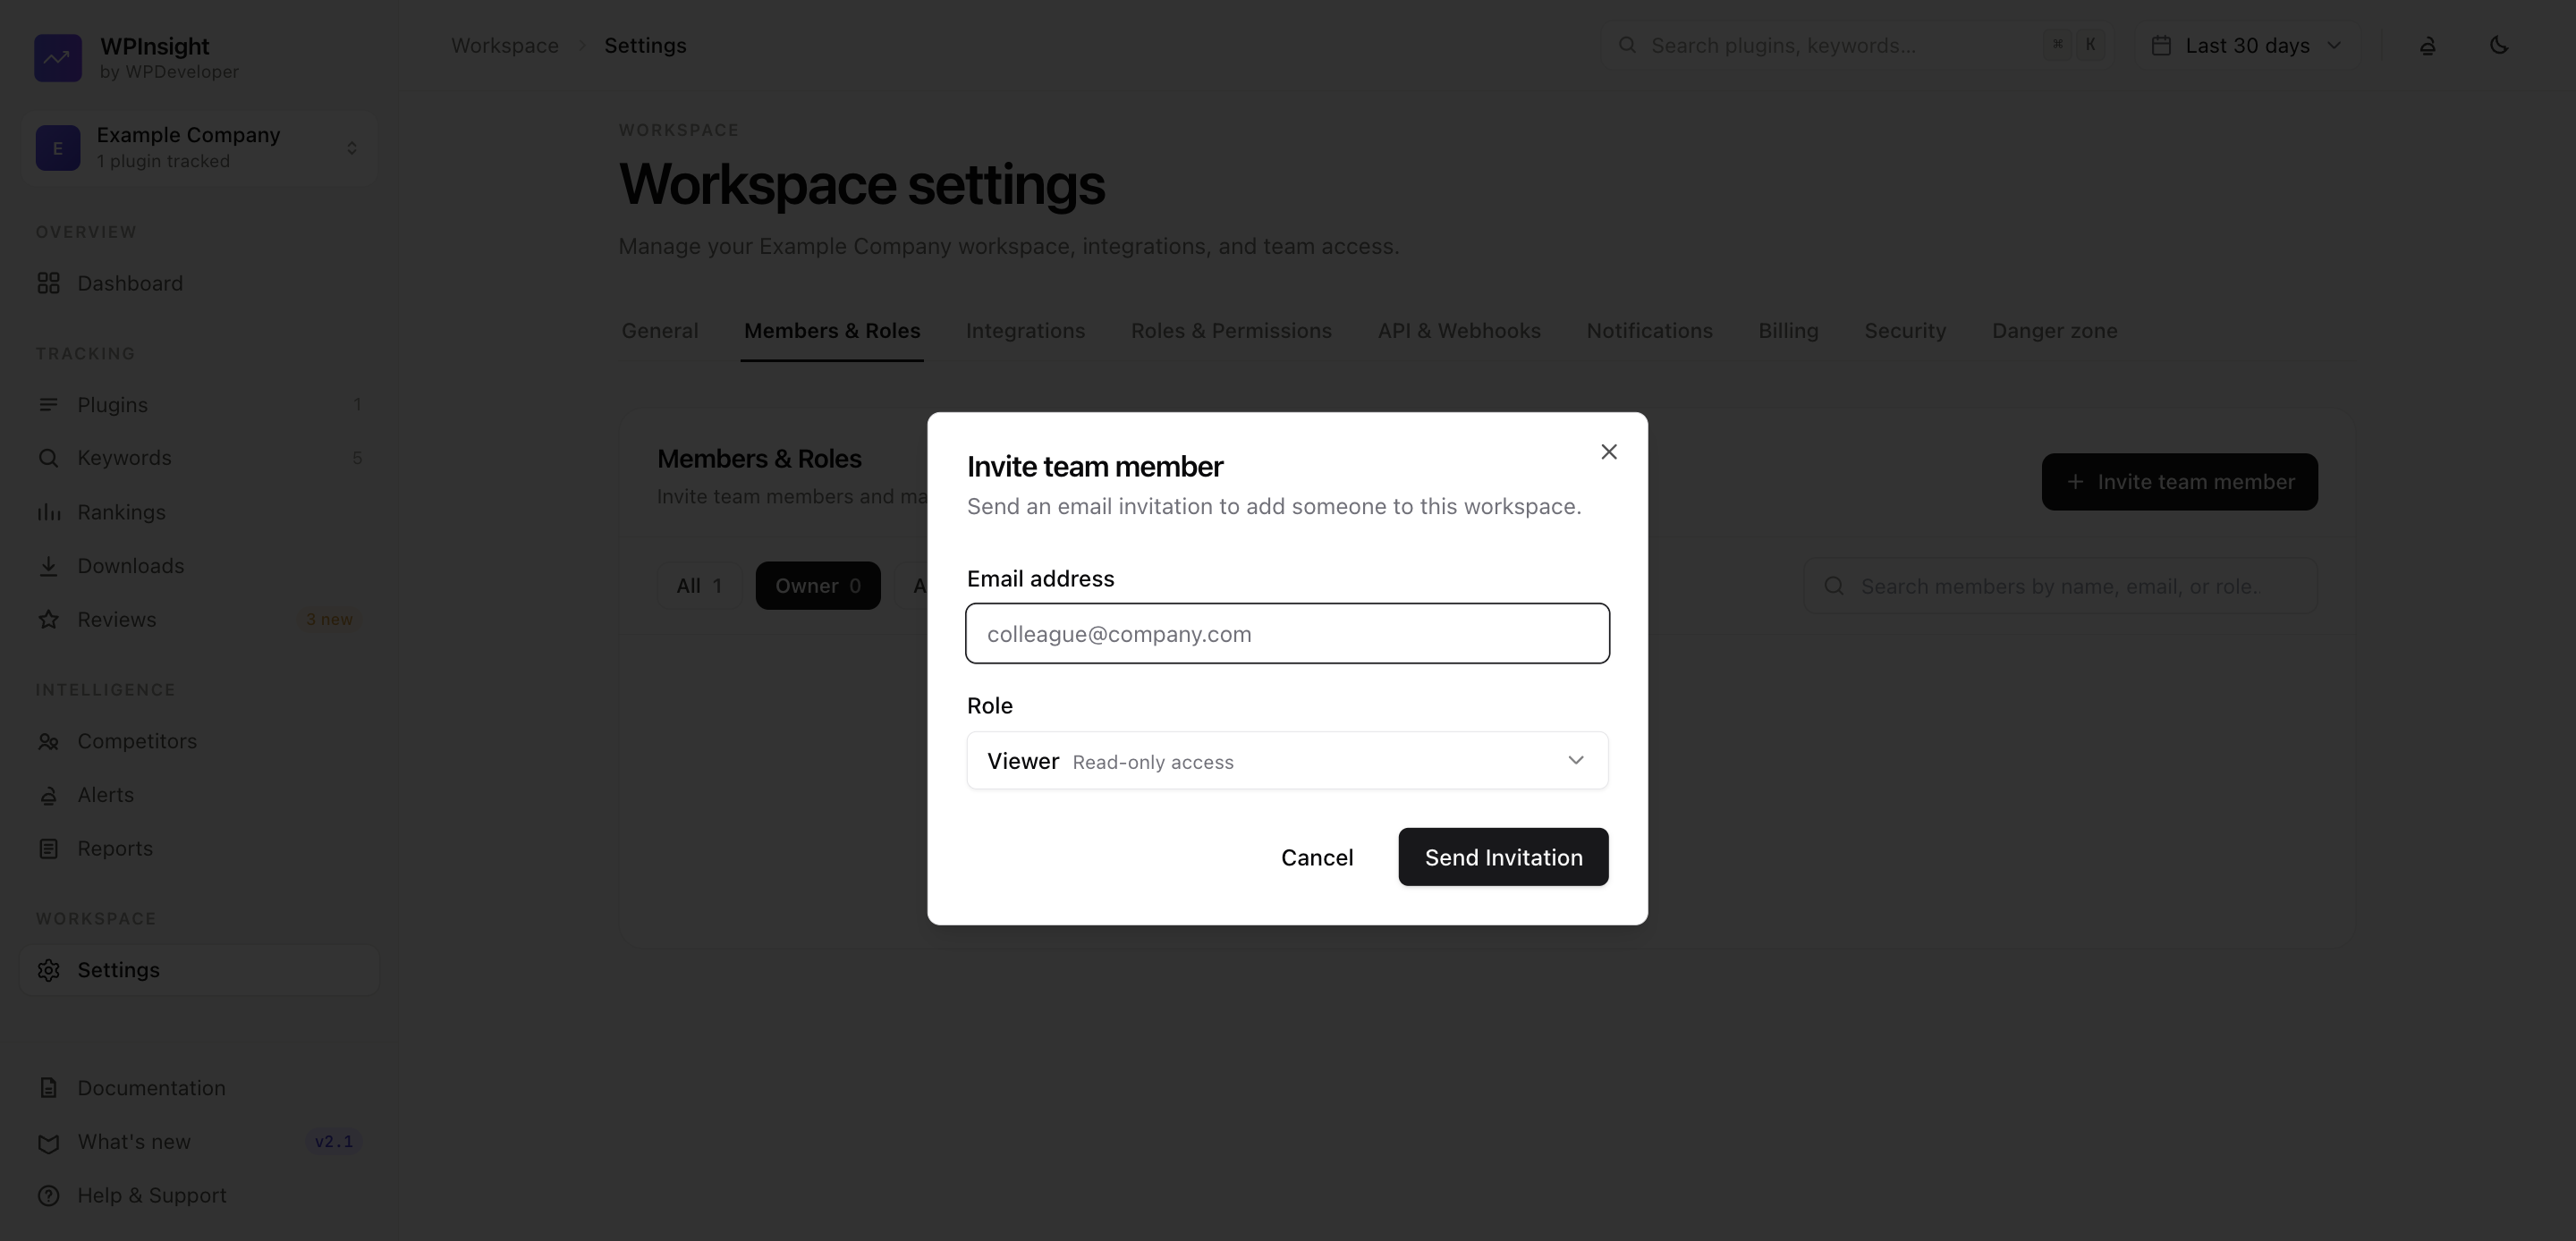This screenshot has height=1241, width=2576.
Task: Select the Owner filter chip
Action: tap(818, 586)
